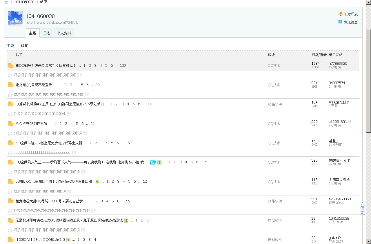Click the scrollbar down arrow

[369, 241]
